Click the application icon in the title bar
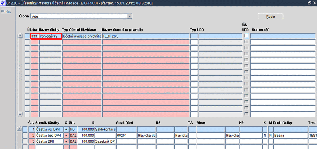 click(x=3, y=3)
